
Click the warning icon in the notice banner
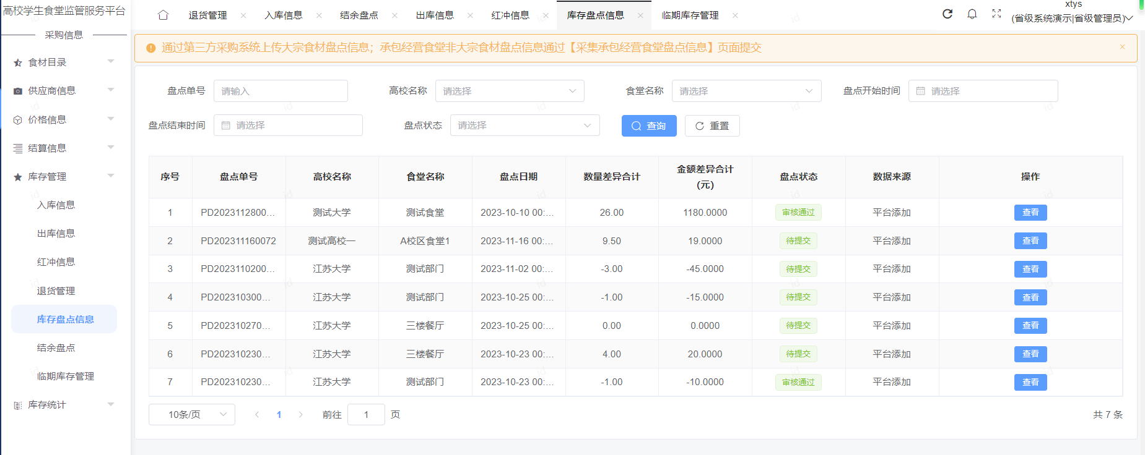point(150,48)
